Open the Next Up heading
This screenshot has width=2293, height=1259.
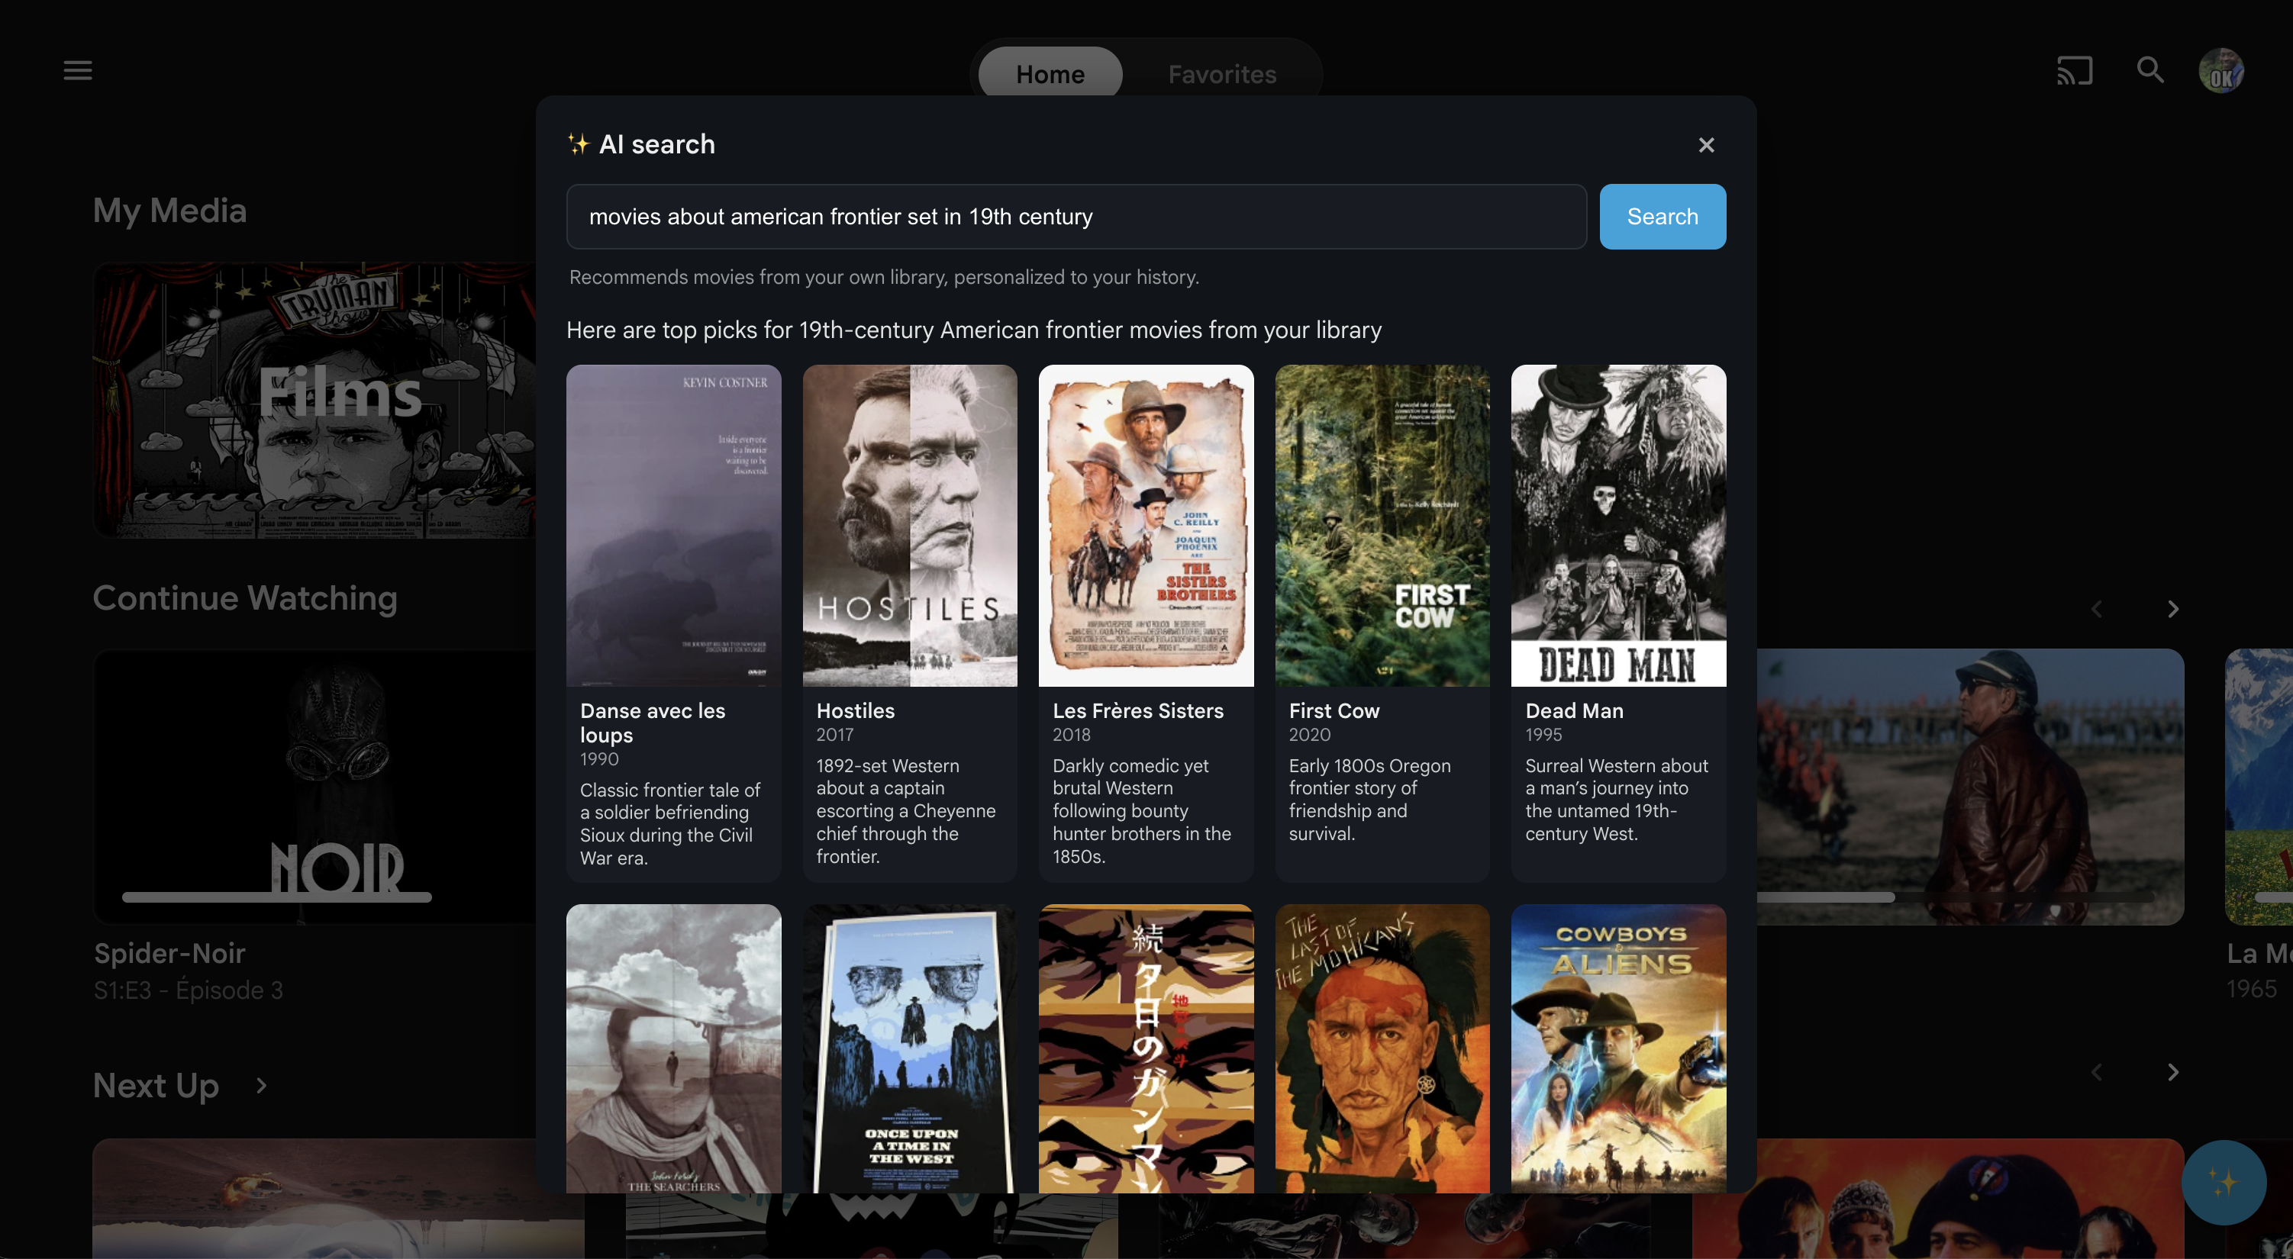(x=156, y=1086)
